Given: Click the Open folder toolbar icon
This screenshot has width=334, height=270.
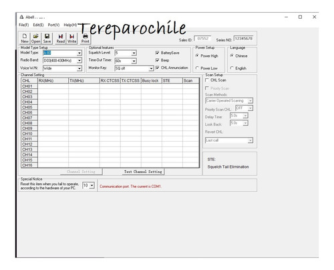Looking at the screenshot, I should [x=35, y=38].
